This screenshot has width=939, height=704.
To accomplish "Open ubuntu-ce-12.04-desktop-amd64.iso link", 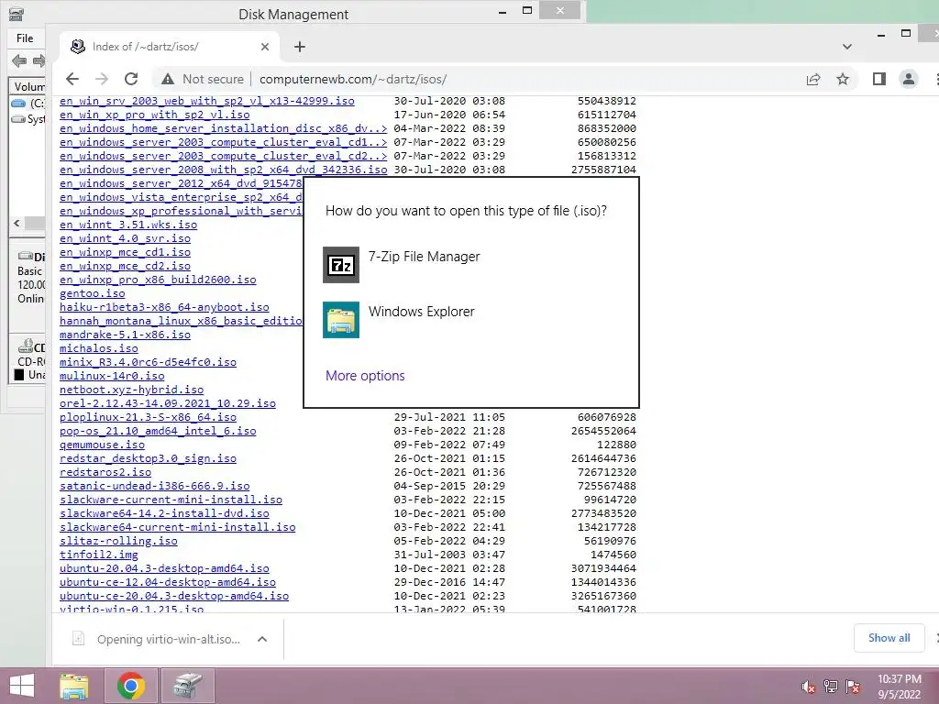I will click(x=168, y=582).
